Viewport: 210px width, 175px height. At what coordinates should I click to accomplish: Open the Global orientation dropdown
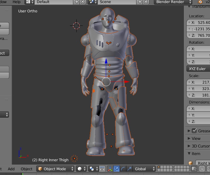point(145,169)
